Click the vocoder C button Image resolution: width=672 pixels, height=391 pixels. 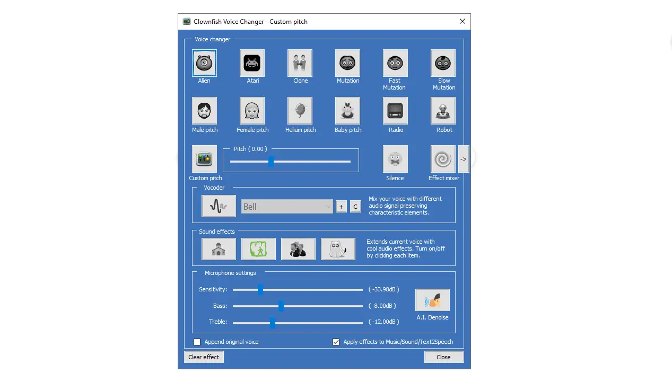pos(355,207)
